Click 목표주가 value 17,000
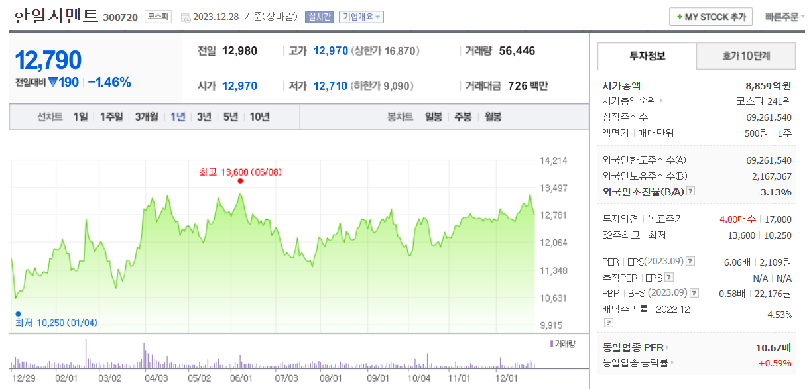The height and width of the screenshot is (389, 811). click(779, 219)
